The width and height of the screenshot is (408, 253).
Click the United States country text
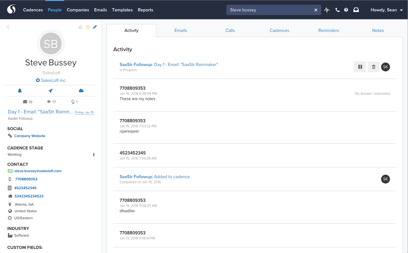pos(26,211)
